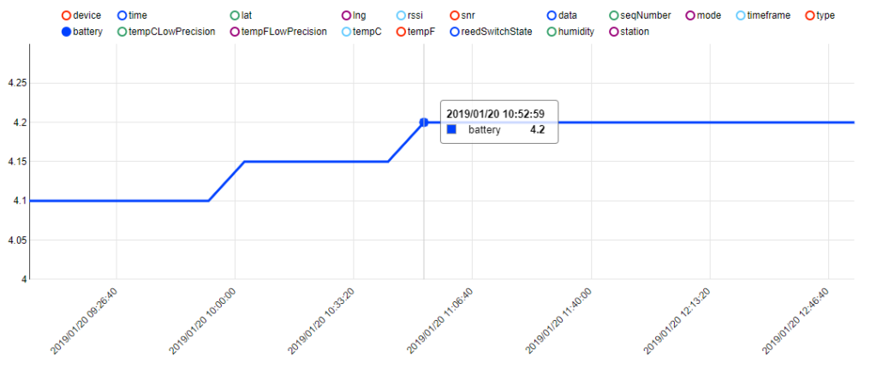
Task: Show the time series legend item
Action: (x=122, y=15)
